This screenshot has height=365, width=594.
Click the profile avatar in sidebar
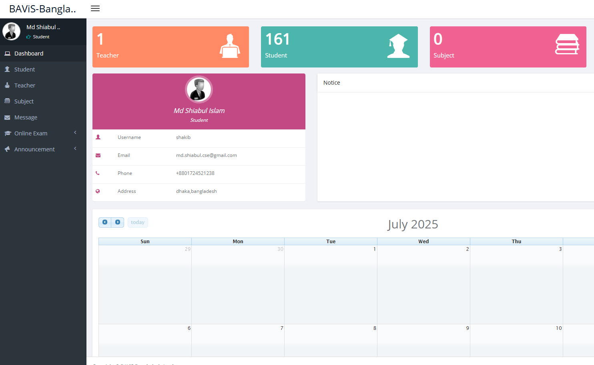pyautogui.click(x=12, y=32)
